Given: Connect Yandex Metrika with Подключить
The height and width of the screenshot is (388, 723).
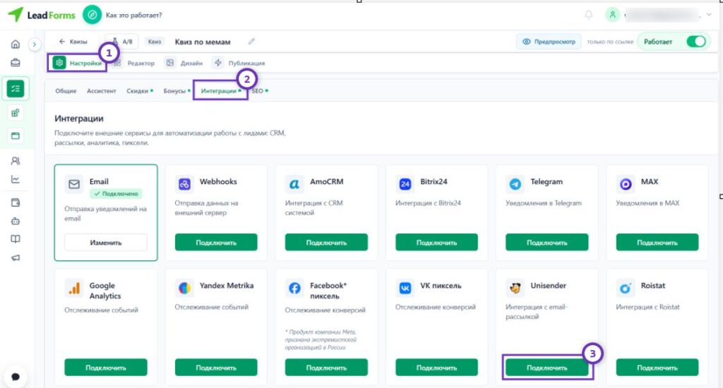Looking at the screenshot, I should pos(216,368).
